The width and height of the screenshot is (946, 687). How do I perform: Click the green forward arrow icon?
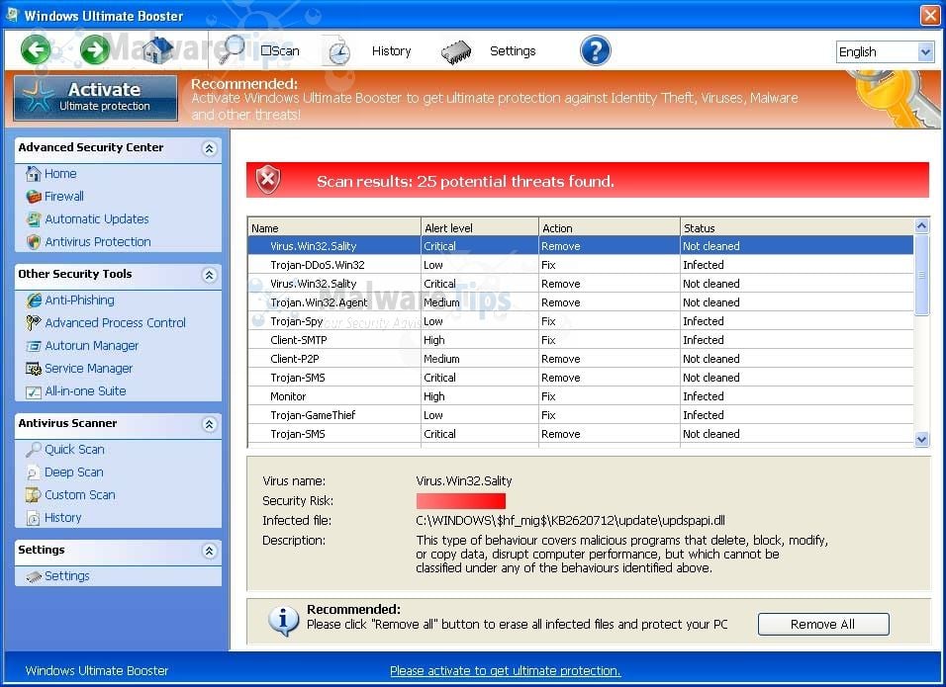coord(95,50)
